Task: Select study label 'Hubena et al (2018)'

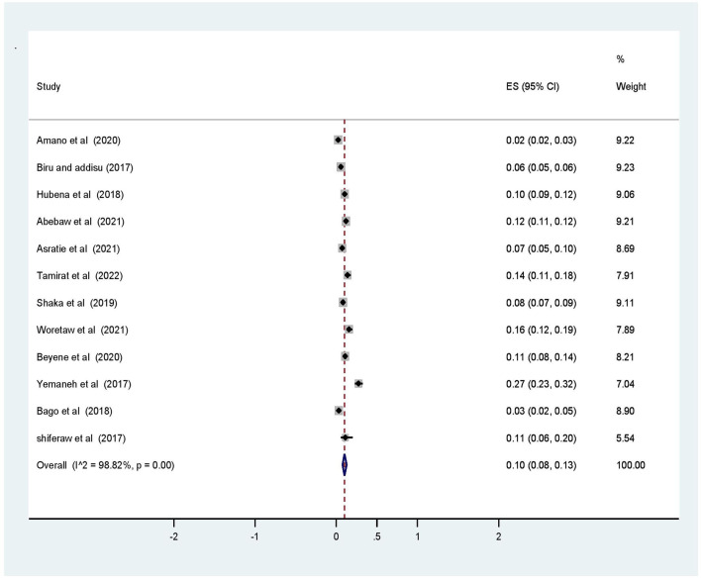Action: point(80,194)
